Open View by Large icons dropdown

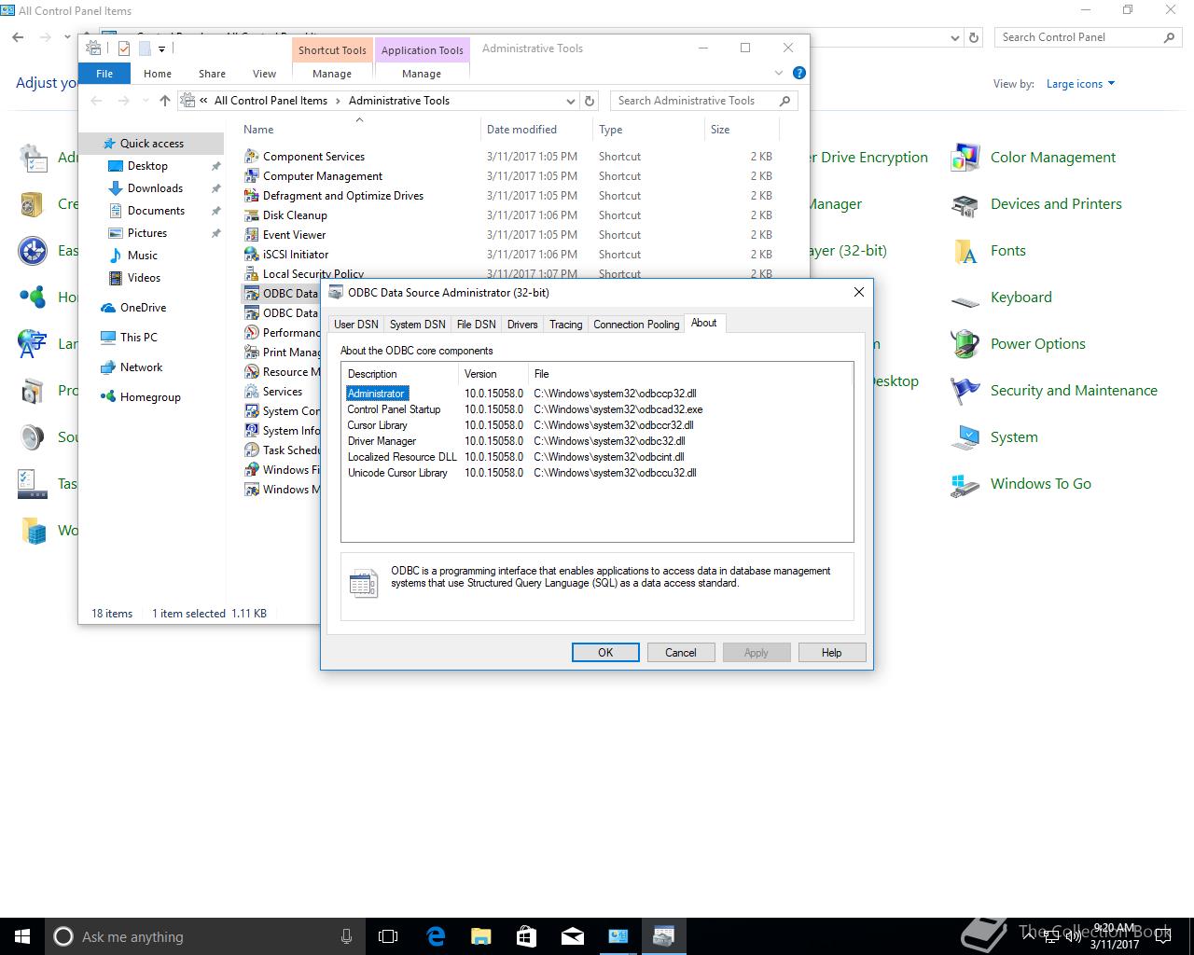coord(1080,84)
